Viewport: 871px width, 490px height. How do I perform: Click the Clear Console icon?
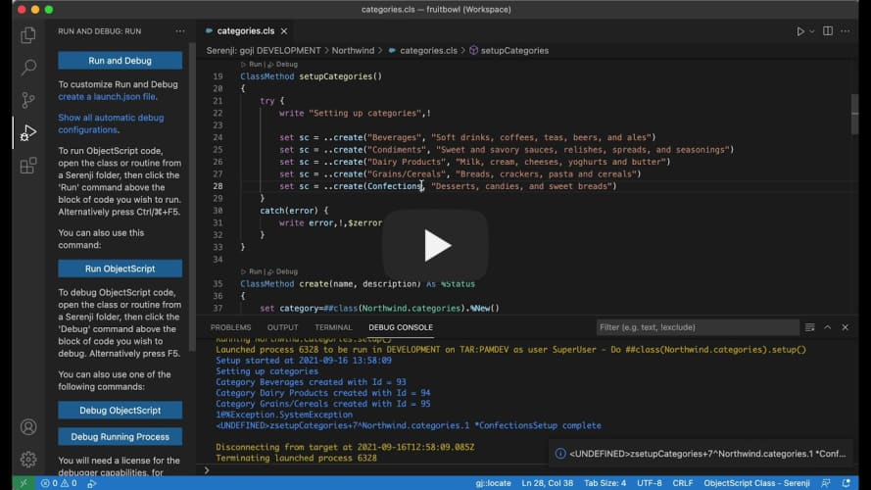[810, 327]
